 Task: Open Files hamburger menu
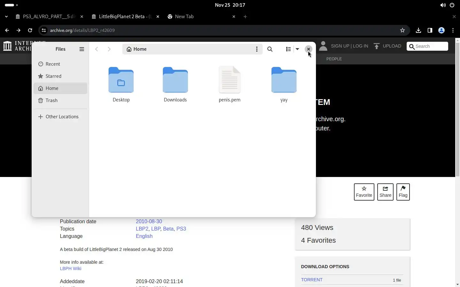tap(82, 49)
